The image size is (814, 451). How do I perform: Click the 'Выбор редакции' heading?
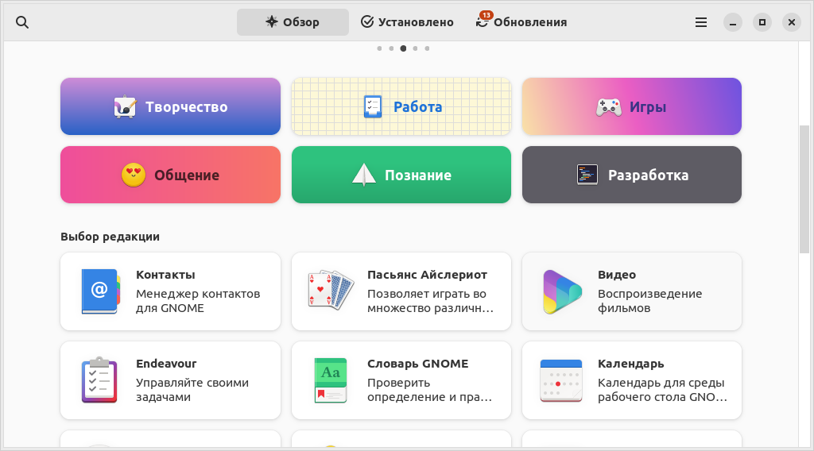tap(110, 237)
